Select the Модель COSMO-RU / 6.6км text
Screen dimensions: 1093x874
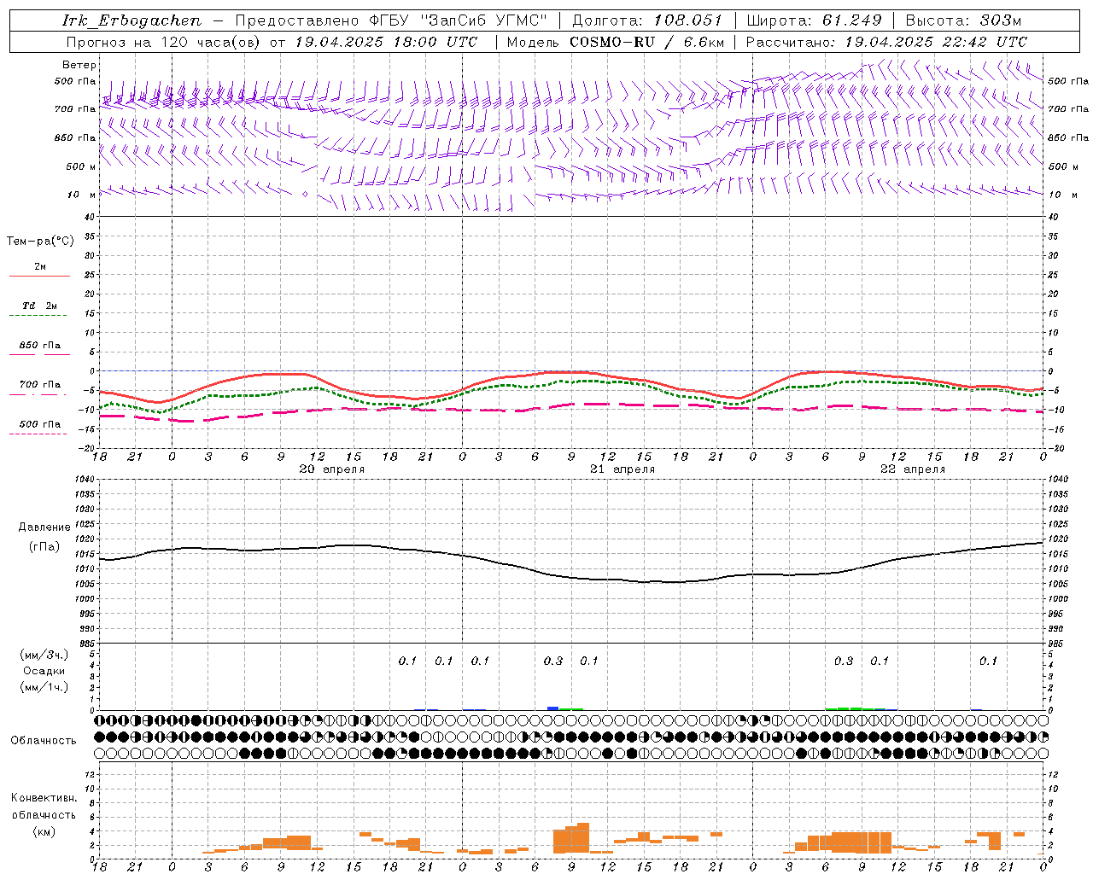coord(616,42)
